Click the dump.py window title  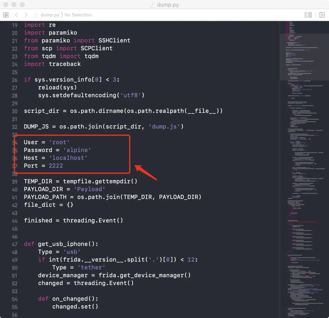coord(168,5)
